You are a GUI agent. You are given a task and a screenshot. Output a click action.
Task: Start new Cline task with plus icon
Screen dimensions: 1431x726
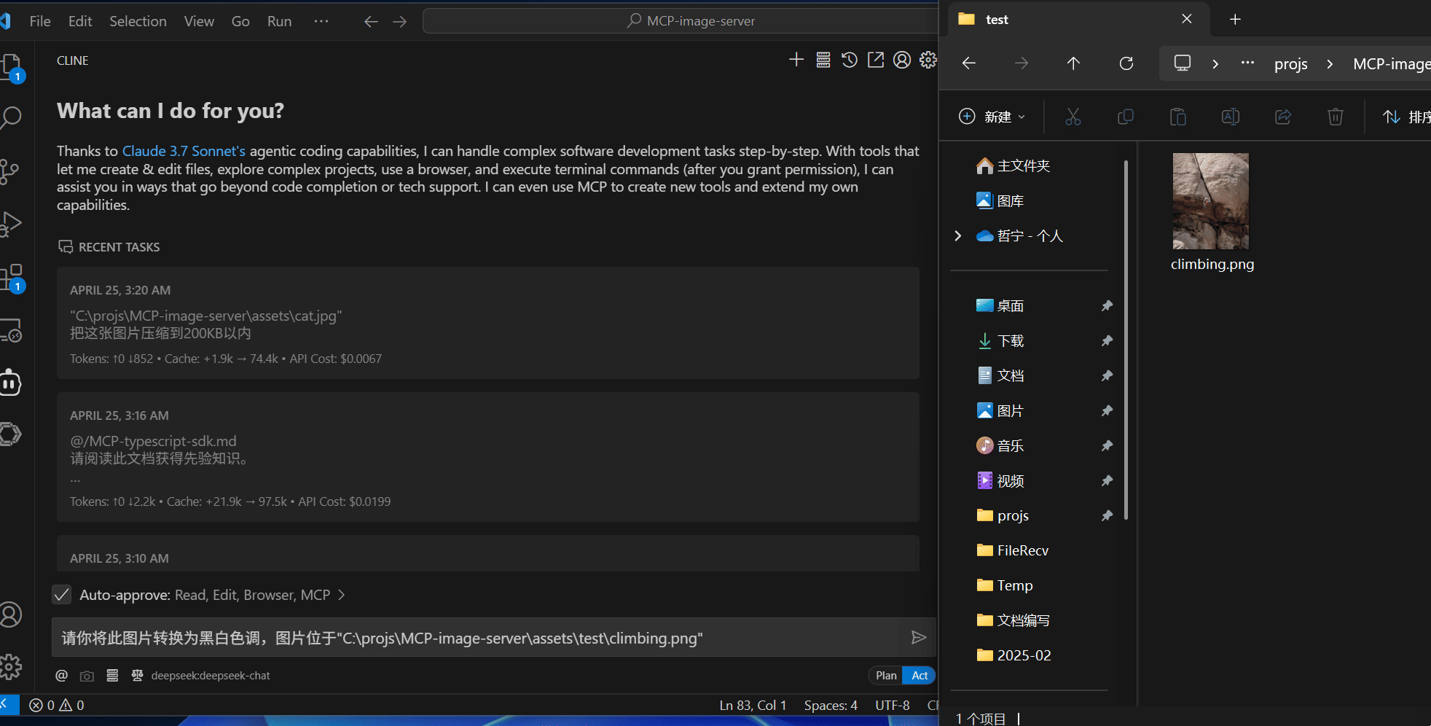coord(796,60)
